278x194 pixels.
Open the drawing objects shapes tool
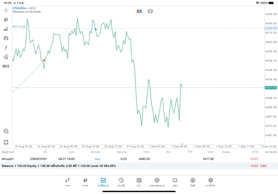tap(6, 57)
